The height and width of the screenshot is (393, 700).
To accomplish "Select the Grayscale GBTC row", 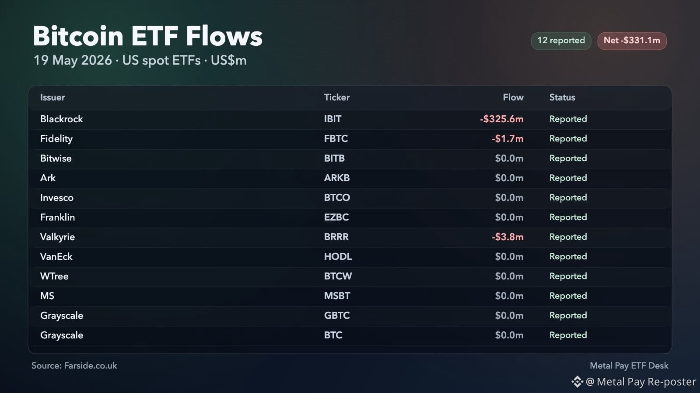I will 350,316.
